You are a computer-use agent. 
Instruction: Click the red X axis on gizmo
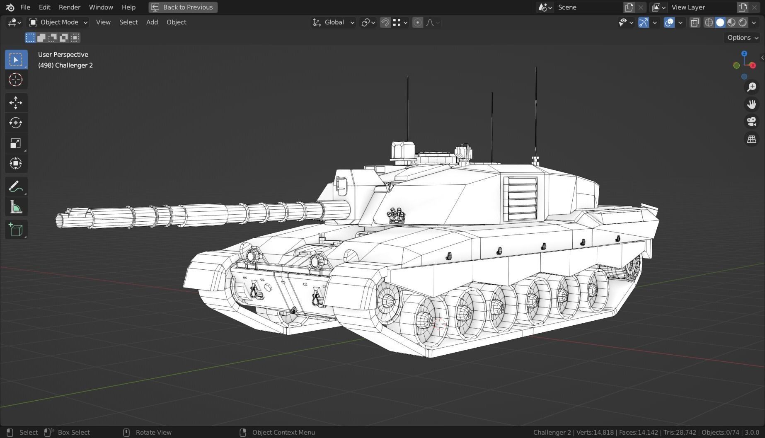[753, 65]
